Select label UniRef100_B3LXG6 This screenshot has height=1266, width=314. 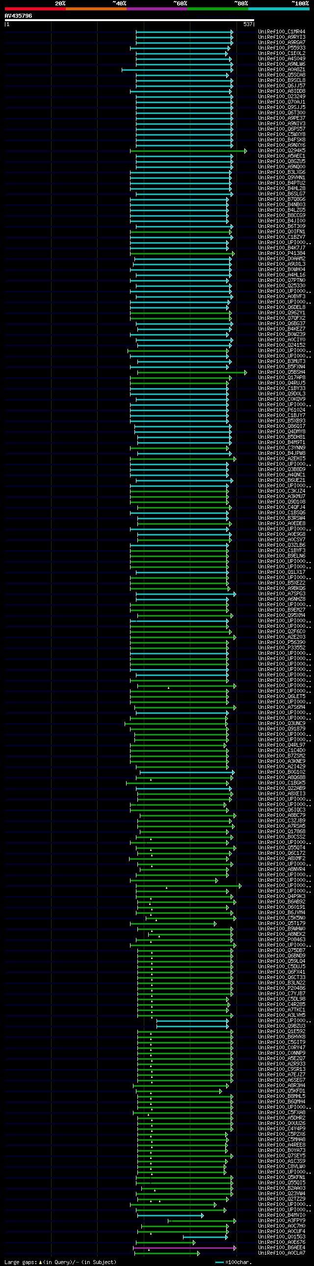(282, 172)
